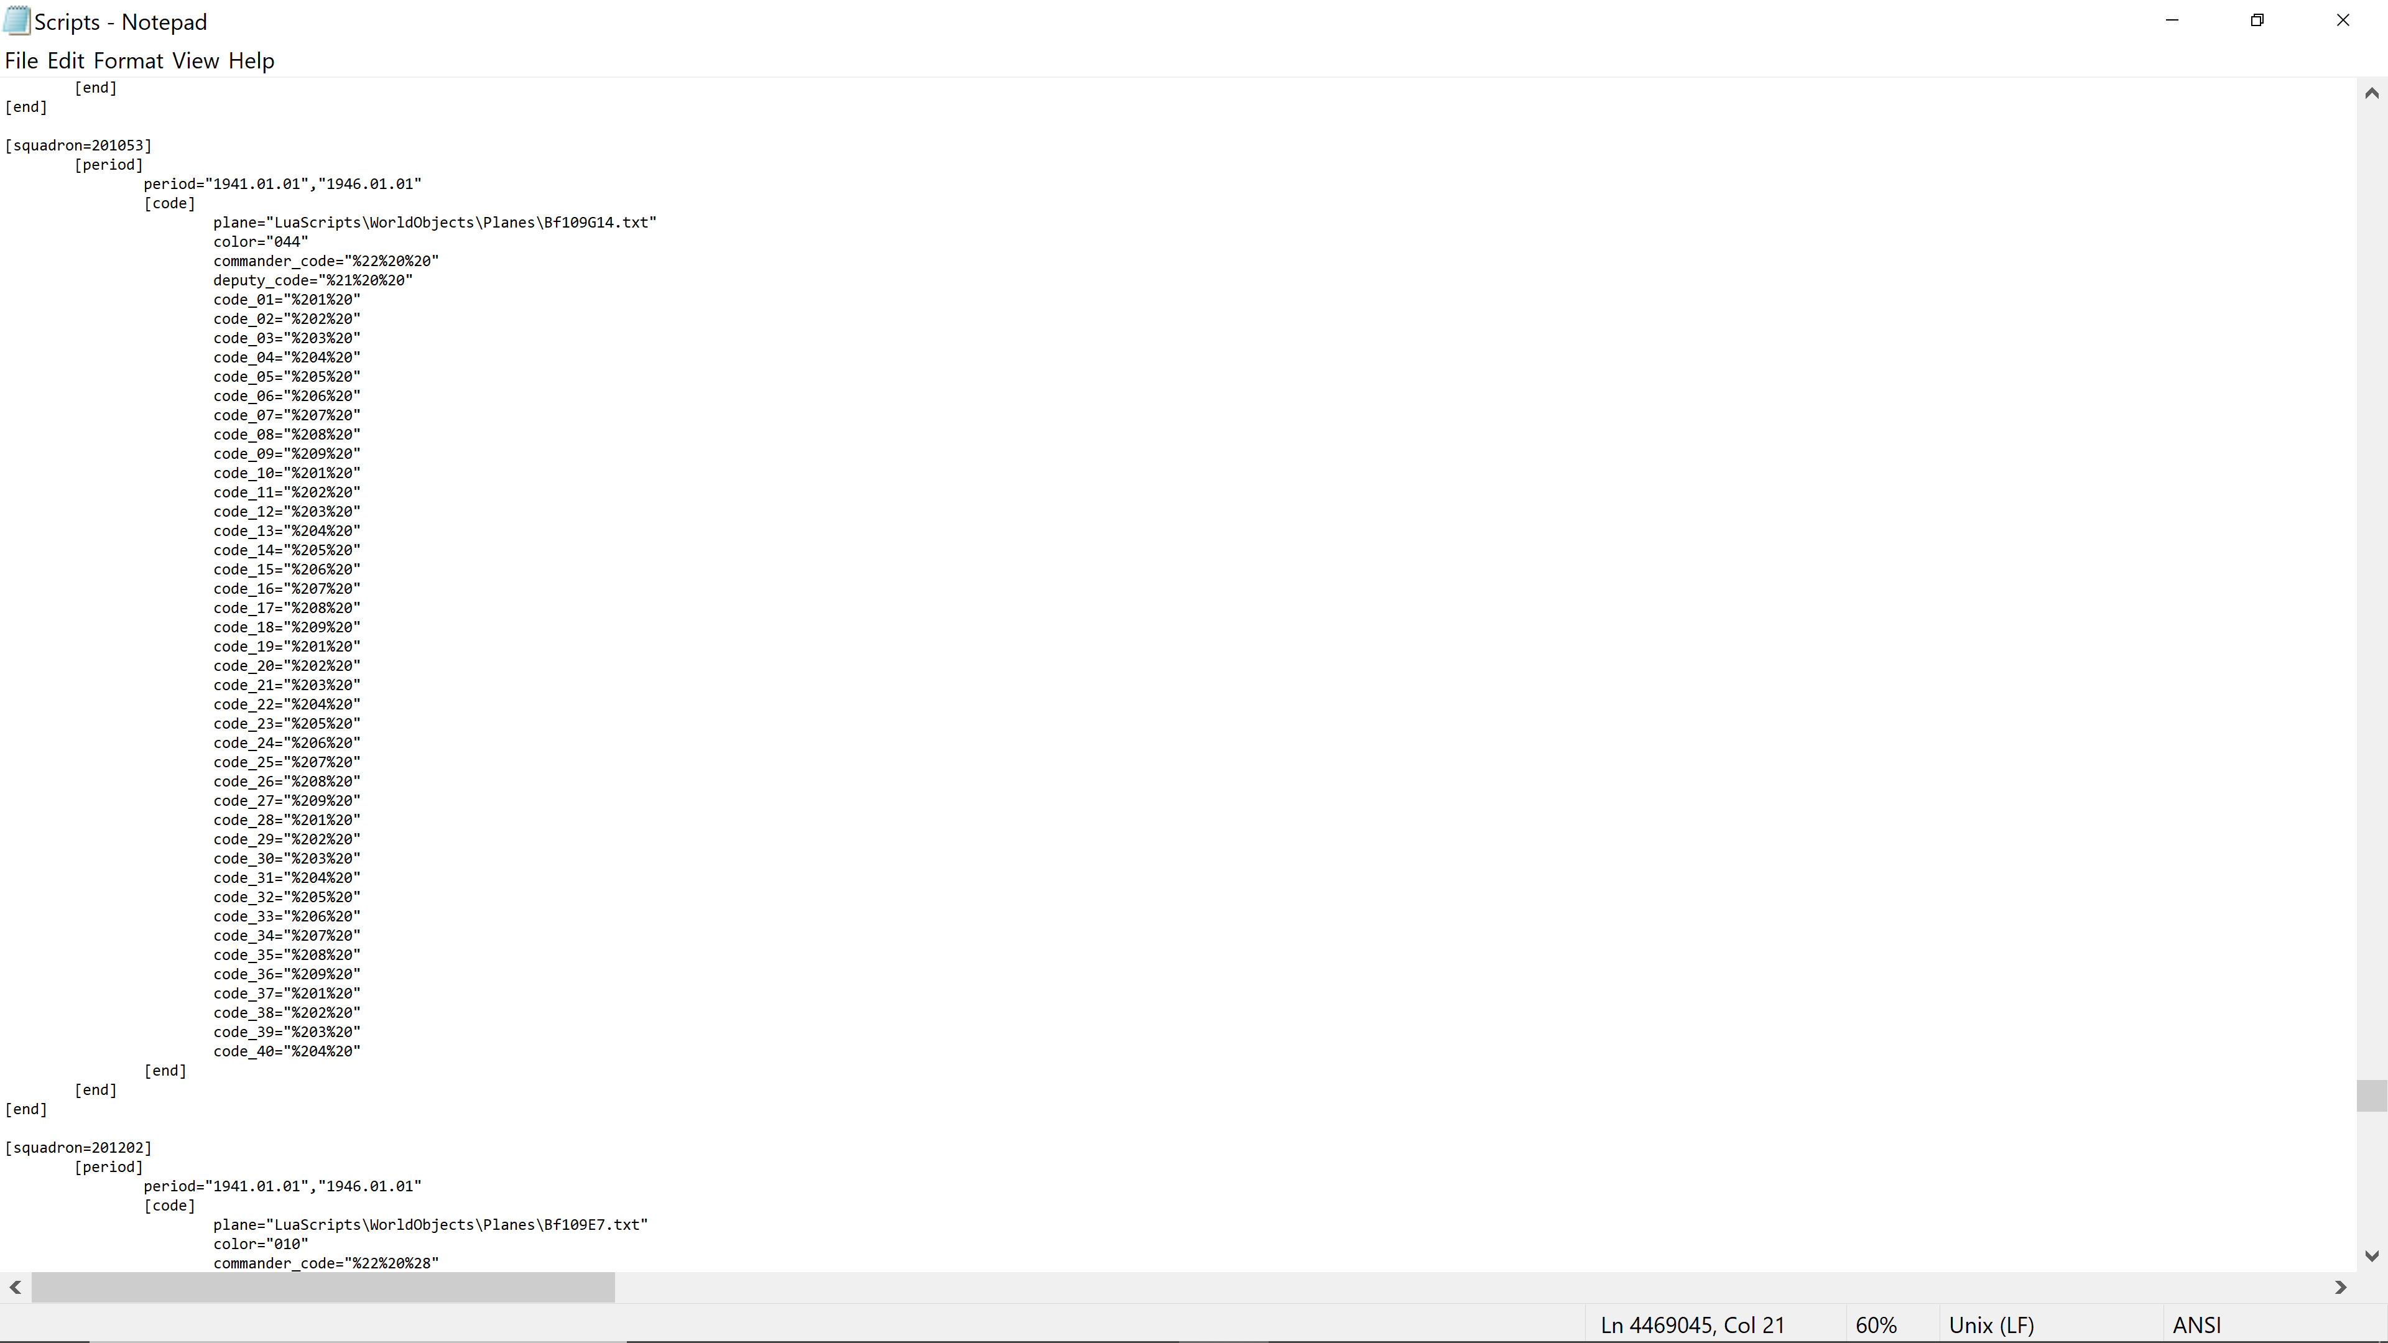The image size is (2388, 1343).
Task: Click the code_01 line
Action: click(287, 299)
